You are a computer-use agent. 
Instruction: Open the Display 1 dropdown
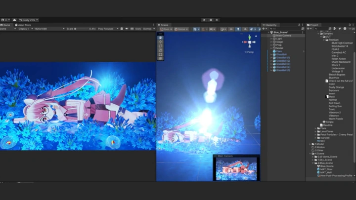click(25, 29)
